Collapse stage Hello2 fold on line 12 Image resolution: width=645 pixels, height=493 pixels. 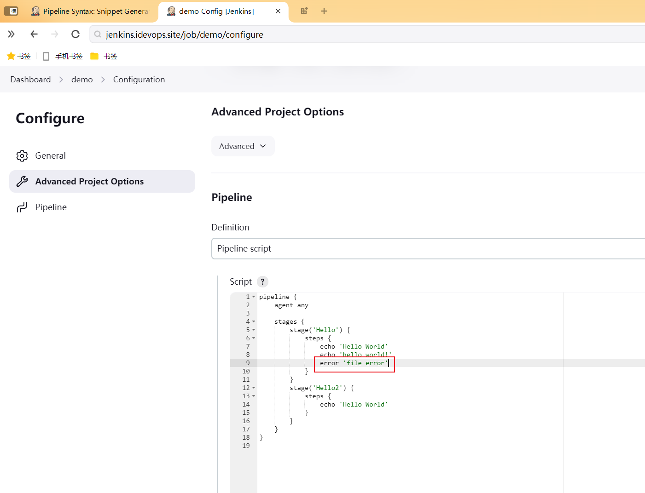coord(254,388)
